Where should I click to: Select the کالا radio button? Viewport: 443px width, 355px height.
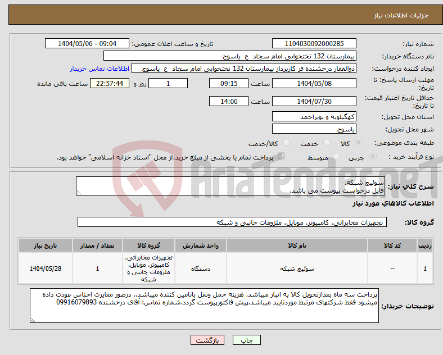(x=358, y=143)
